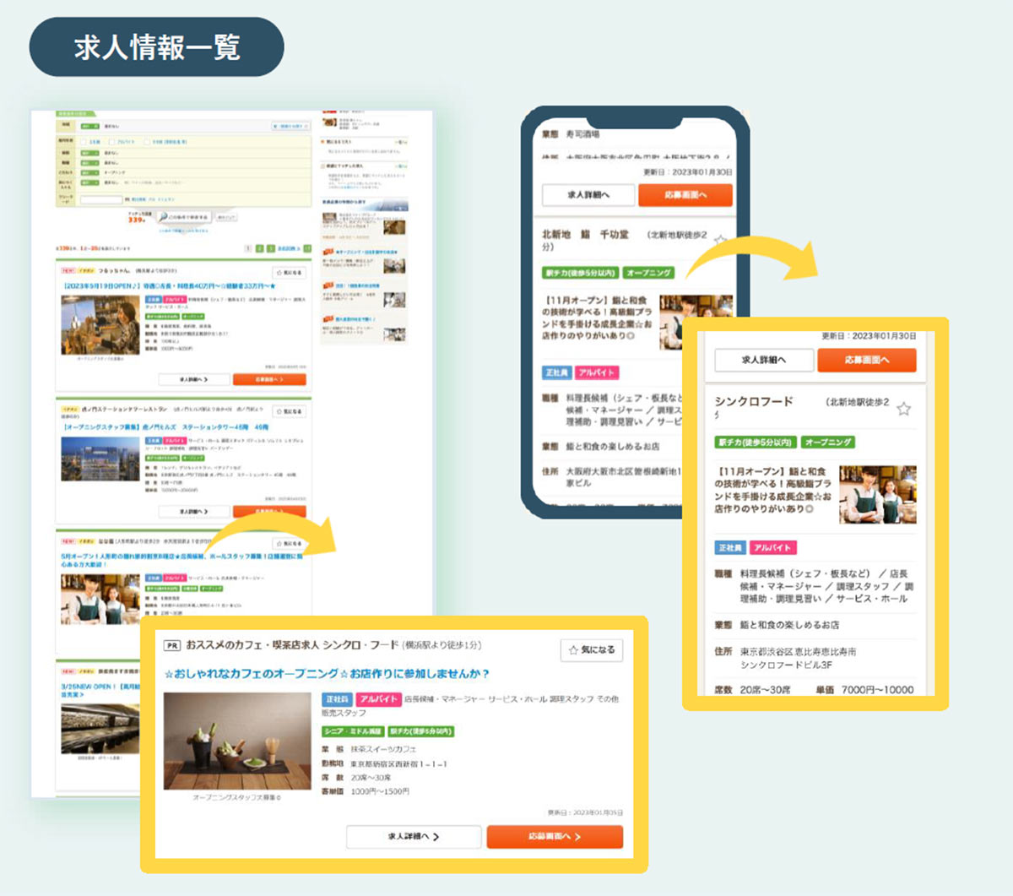Viewport: 1013px width, 896px height.
Task: Click the pink アルバイト tag on the café listing
Action: 377,699
